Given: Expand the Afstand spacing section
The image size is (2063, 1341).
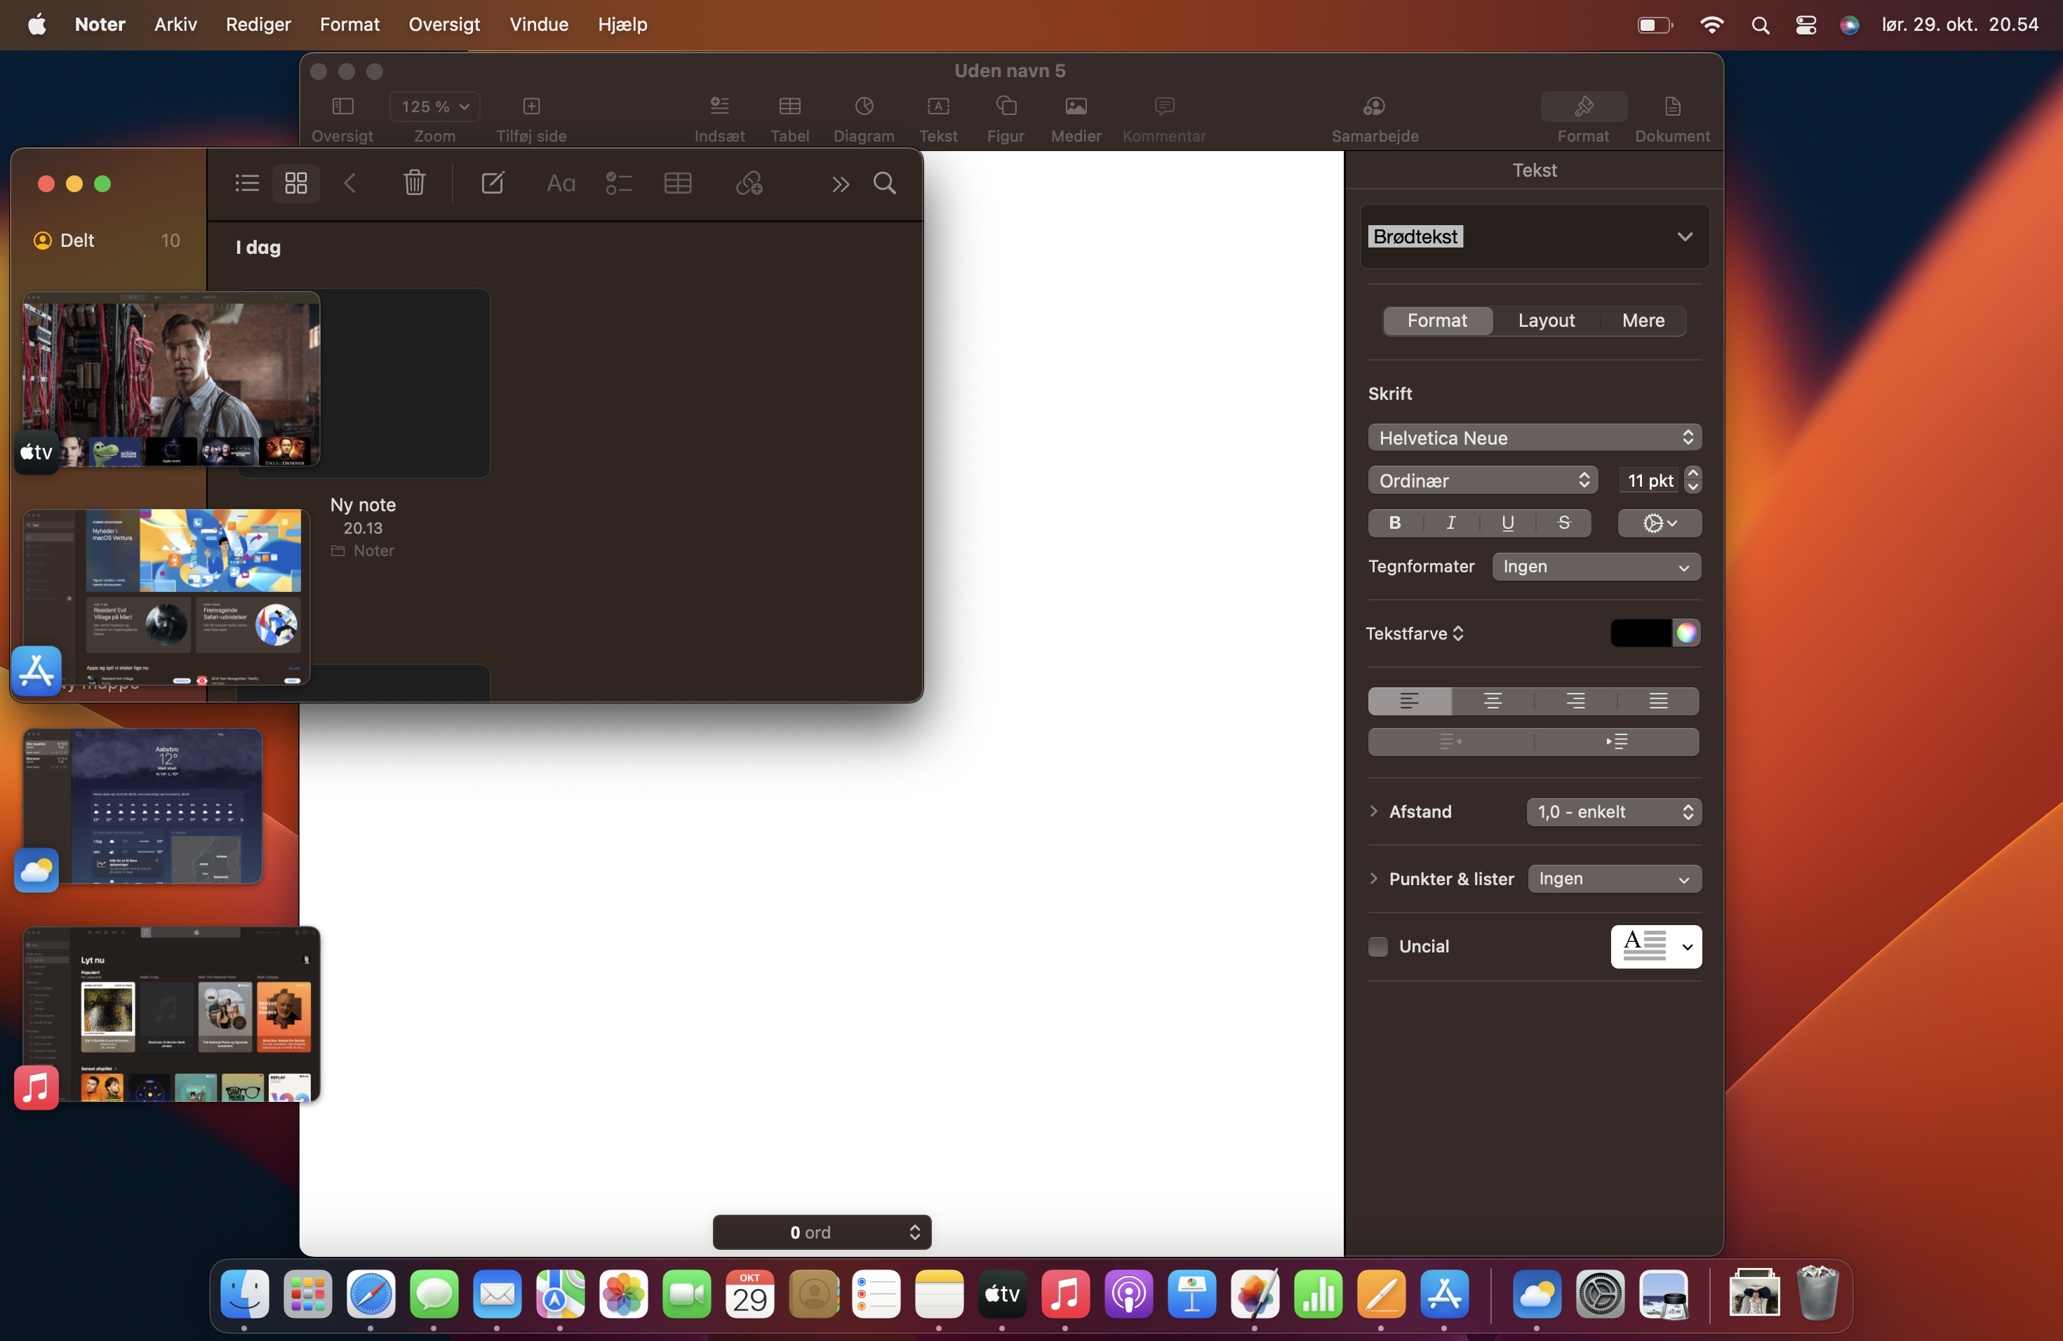Looking at the screenshot, I should (1374, 811).
